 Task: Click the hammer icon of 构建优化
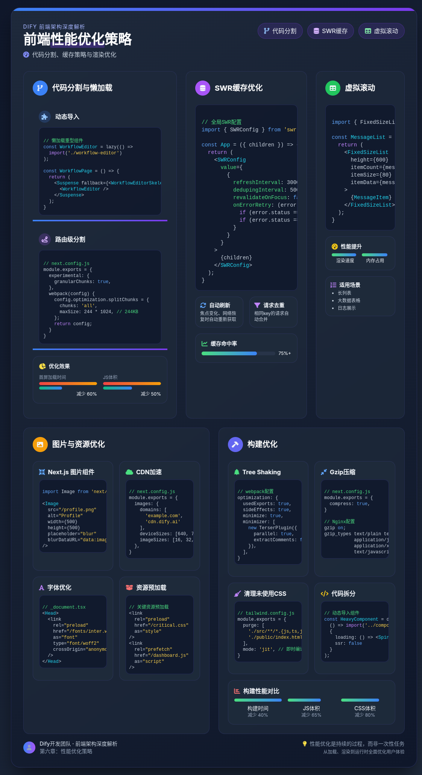235,445
